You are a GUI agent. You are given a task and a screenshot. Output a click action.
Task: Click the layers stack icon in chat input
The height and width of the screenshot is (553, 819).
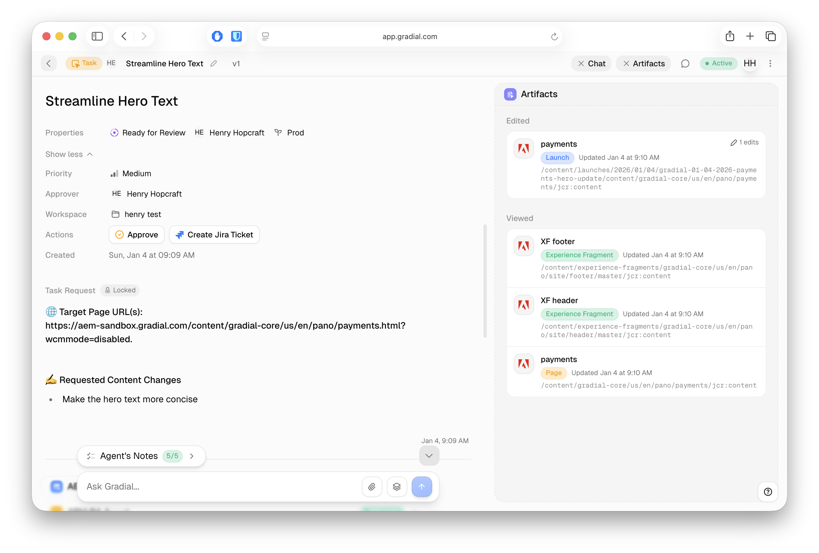pos(397,487)
